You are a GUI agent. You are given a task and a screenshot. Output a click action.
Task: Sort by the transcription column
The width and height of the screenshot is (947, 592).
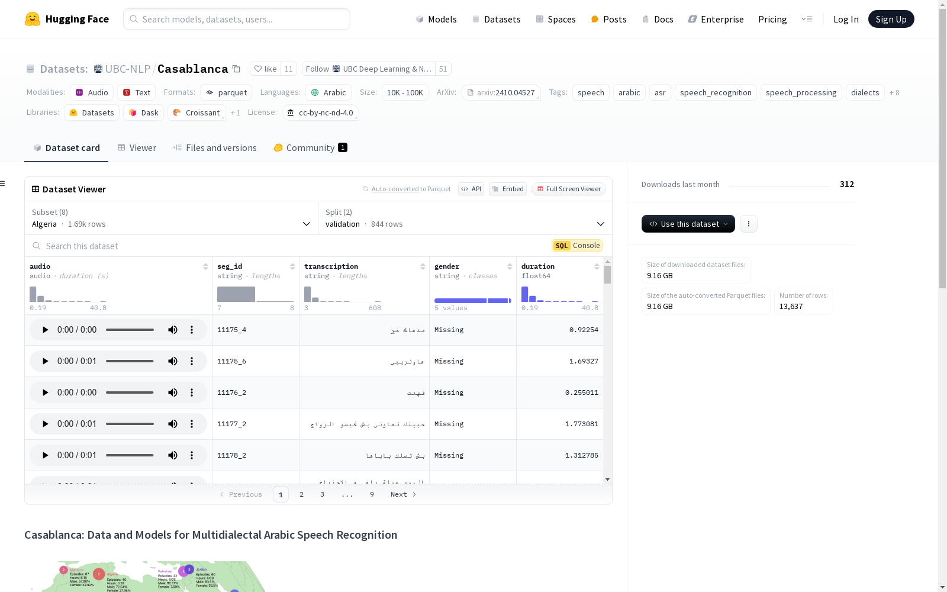click(423, 266)
